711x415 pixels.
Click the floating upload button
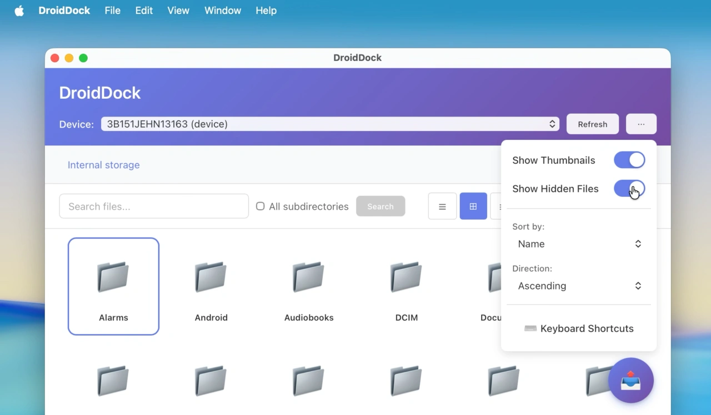(630, 381)
